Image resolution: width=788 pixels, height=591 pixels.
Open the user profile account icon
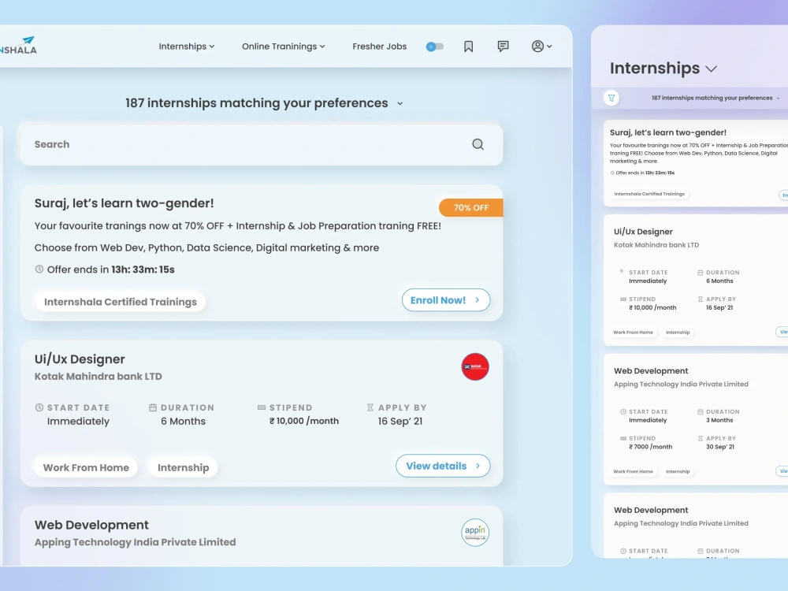point(537,46)
